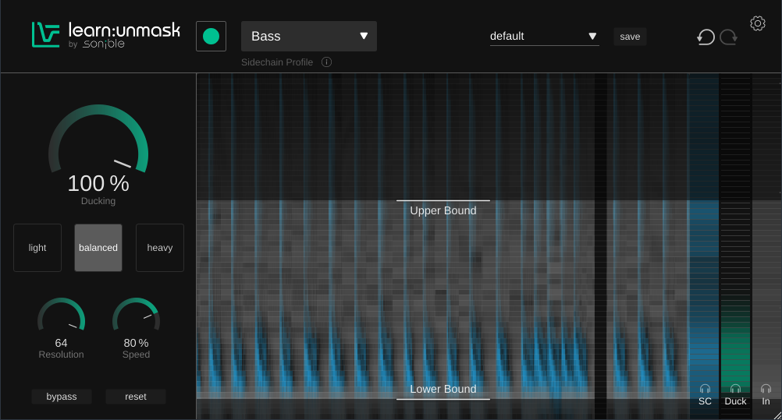Click the redo arrow icon
This screenshot has height=420, width=782.
pos(729,37)
